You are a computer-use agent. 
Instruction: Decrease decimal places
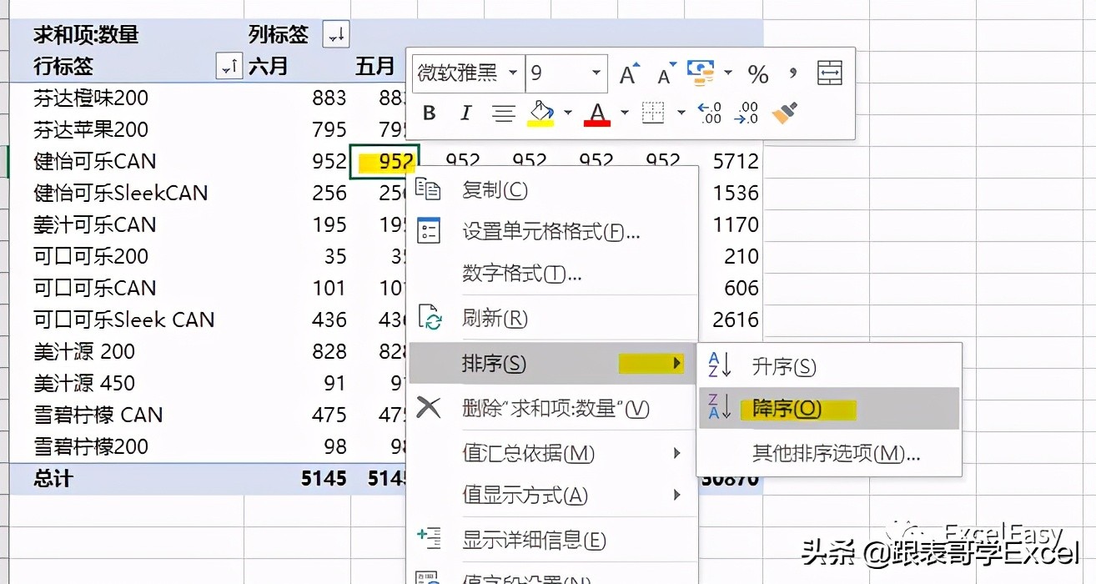[x=747, y=113]
